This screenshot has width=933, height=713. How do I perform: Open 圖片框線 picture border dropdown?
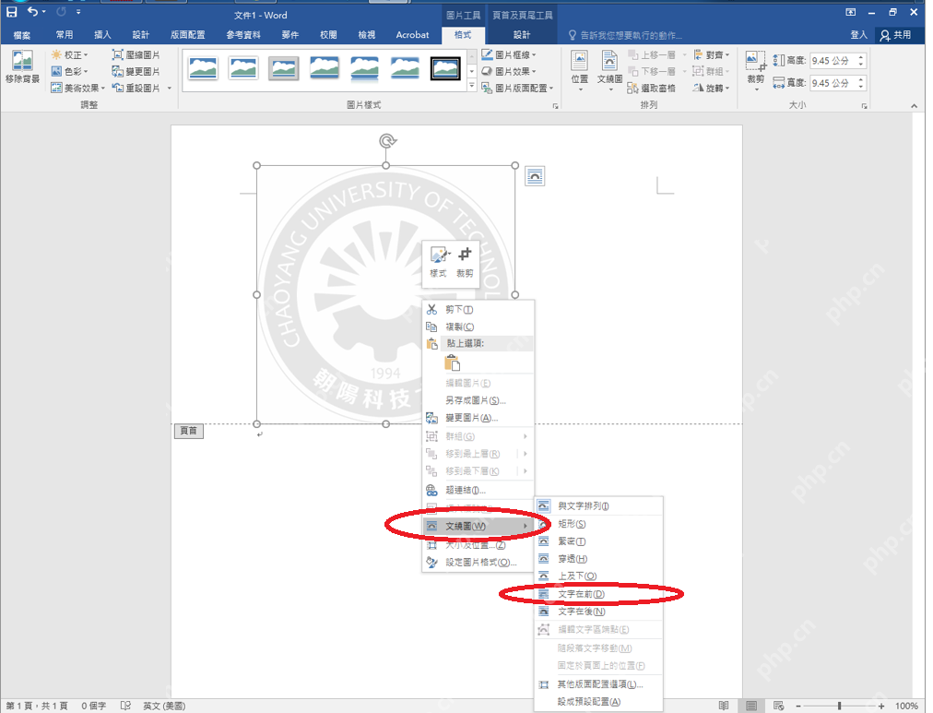point(509,54)
